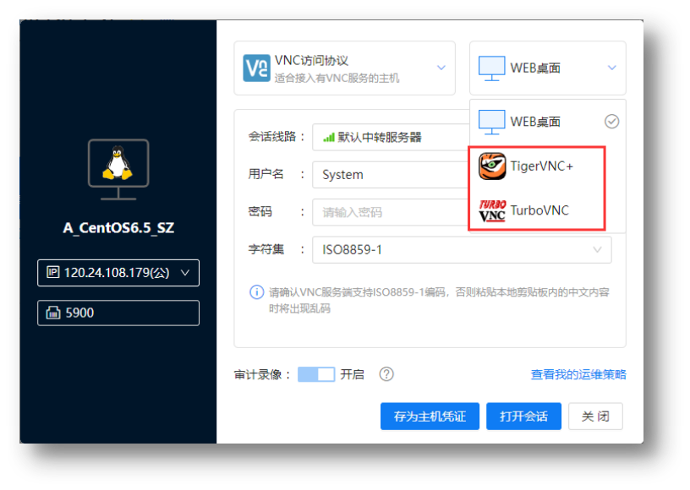The height and width of the screenshot is (490, 690).
Task: Click the 存为主机凭证 button
Action: pos(430,416)
